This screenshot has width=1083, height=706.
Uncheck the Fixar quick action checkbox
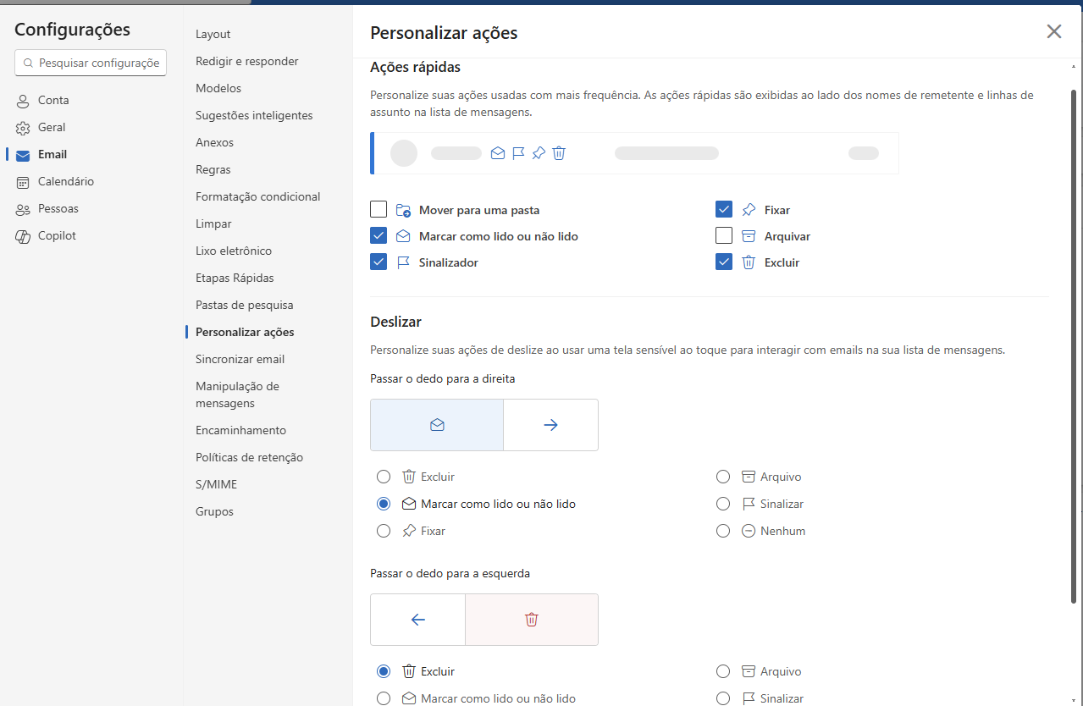724,209
